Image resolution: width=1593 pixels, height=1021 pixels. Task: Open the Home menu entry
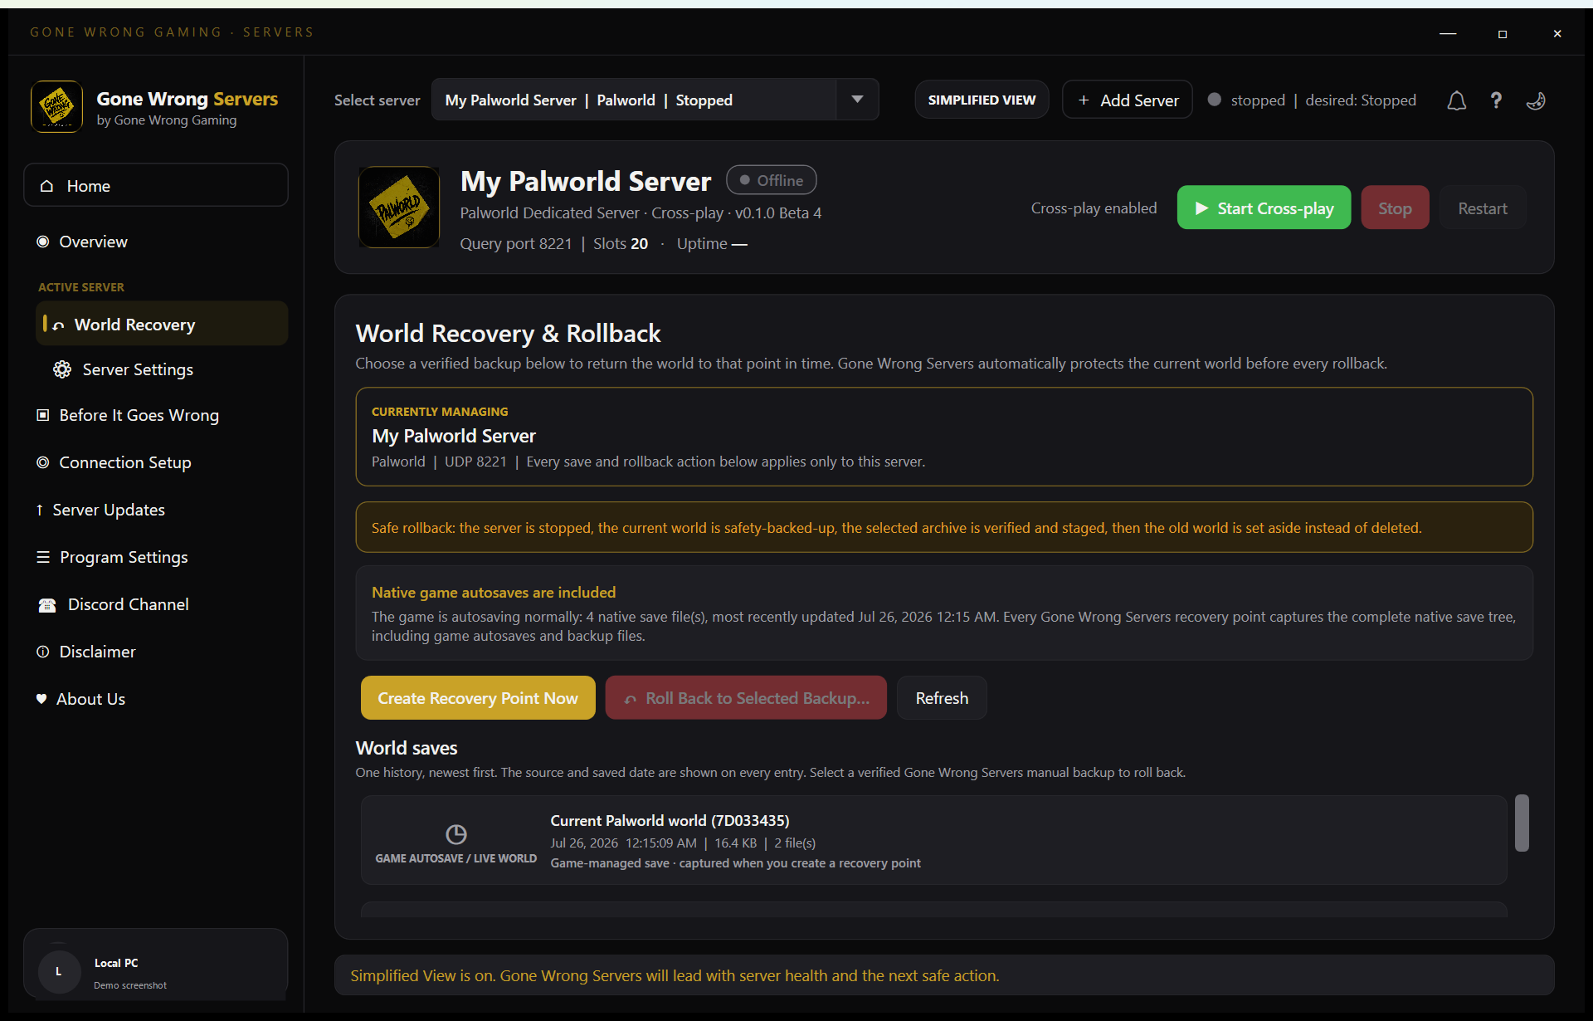point(156,185)
